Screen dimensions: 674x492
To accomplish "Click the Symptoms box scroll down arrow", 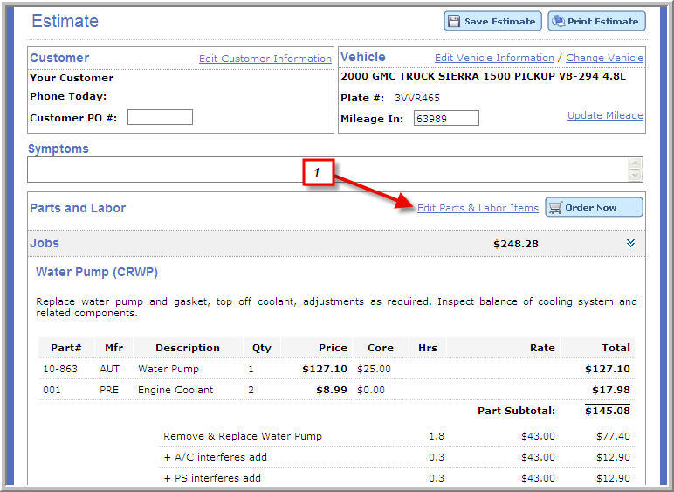I will pyautogui.click(x=635, y=176).
